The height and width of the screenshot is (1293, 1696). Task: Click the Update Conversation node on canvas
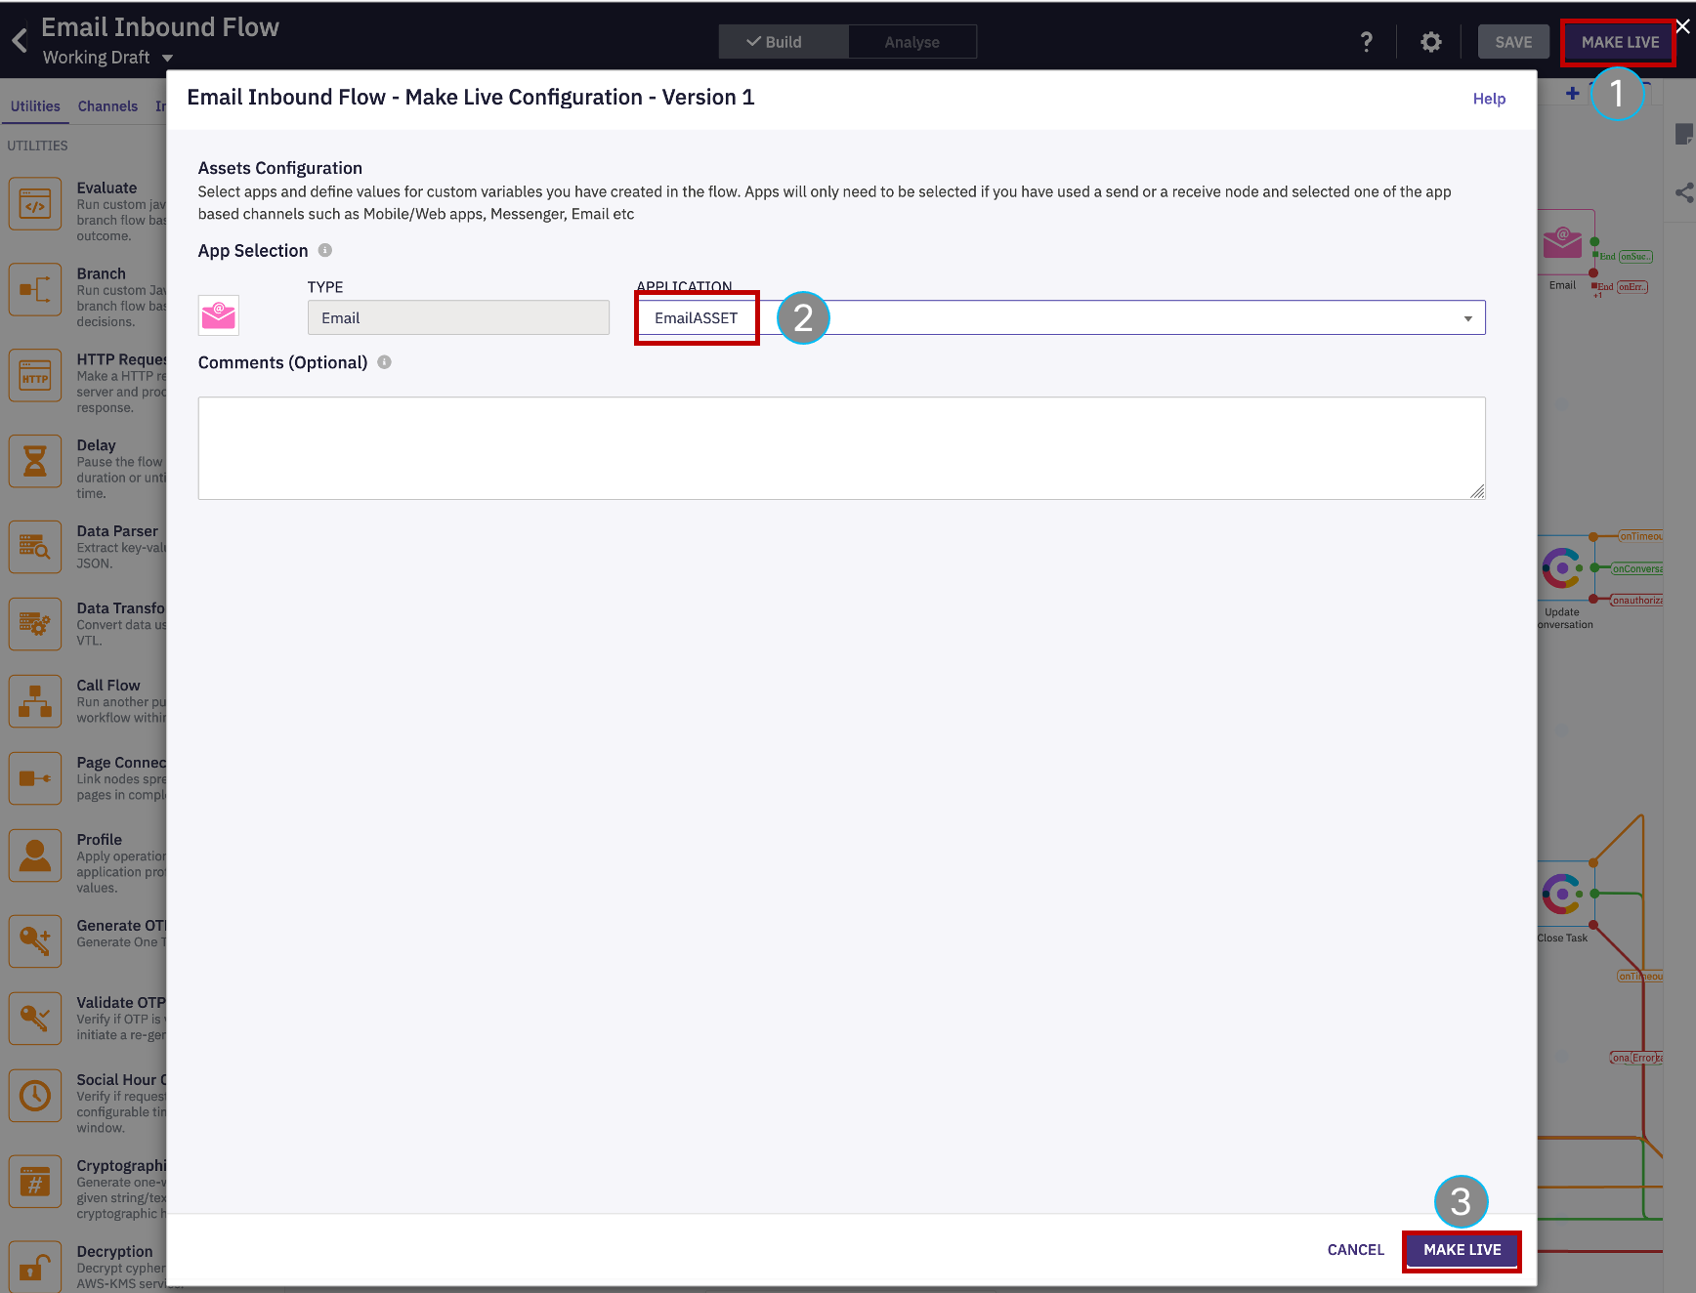click(x=1562, y=568)
